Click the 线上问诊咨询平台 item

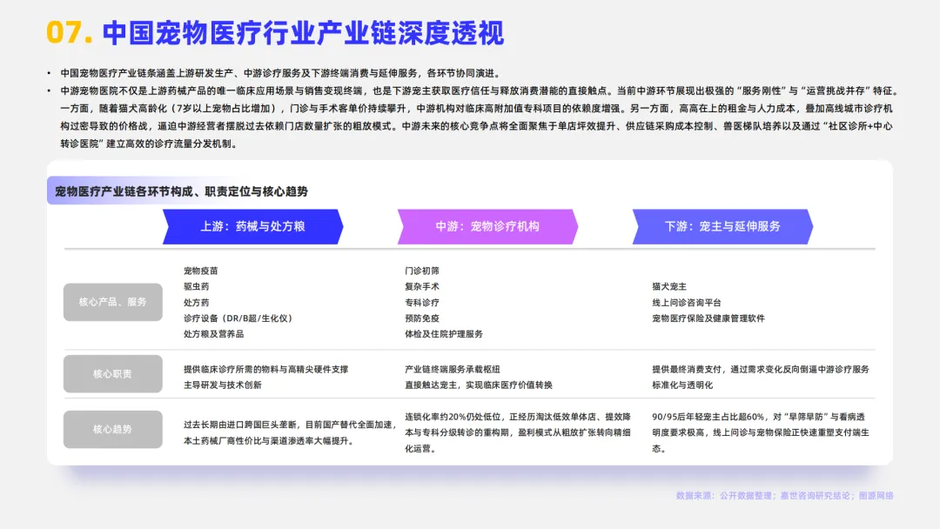(687, 303)
